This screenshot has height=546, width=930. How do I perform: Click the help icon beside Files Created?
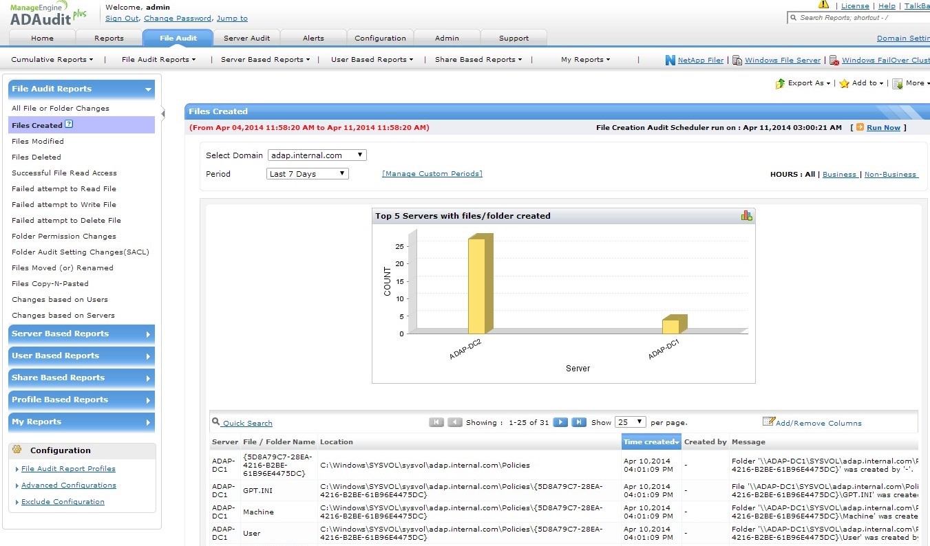coord(69,124)
